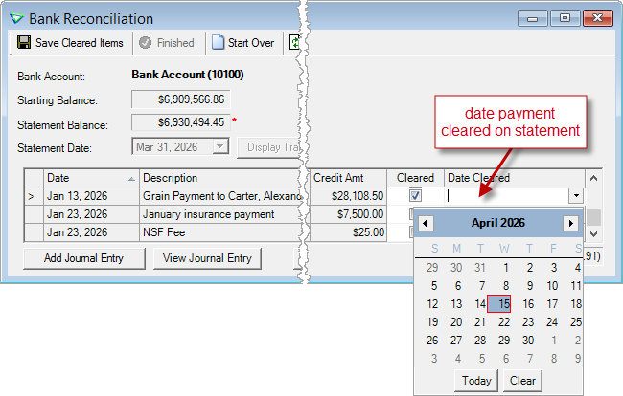Click the table scrollbar thumb
623x396 pixels.
click(593, 217)
